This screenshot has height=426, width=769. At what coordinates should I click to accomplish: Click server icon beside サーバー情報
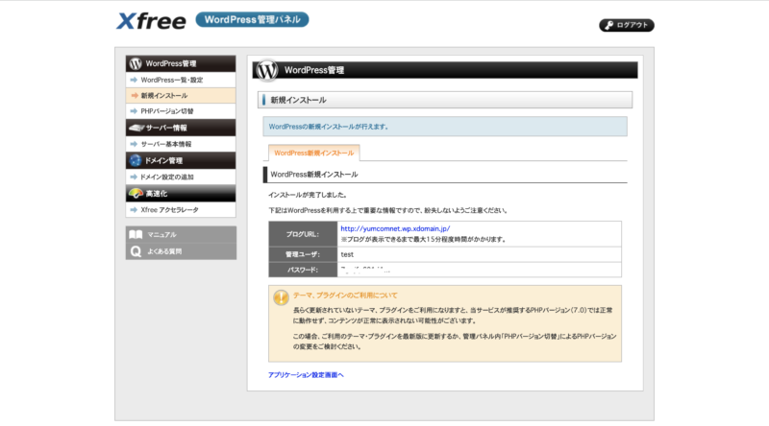click(x=136, y=128)
